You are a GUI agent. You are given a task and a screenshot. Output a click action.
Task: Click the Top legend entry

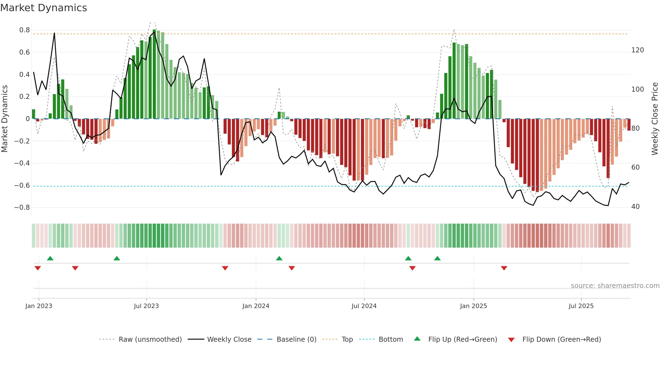pos(338,339)
